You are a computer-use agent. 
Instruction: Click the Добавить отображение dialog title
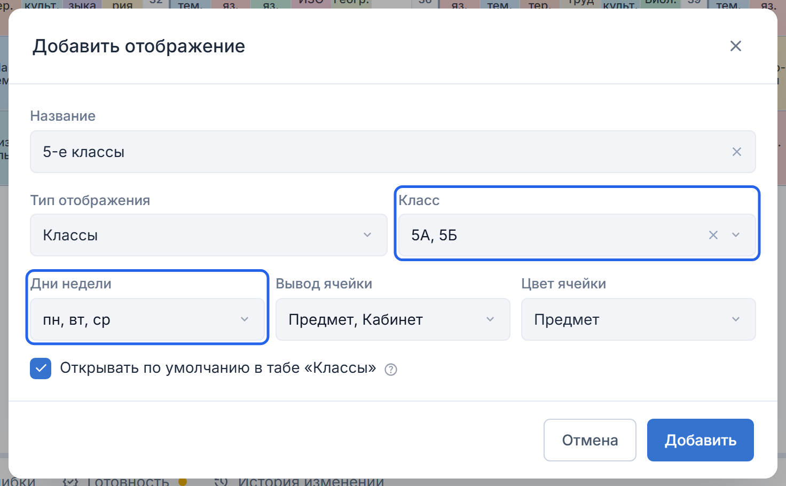(139, 46)
